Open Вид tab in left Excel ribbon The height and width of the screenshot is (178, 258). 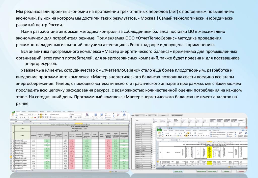[64, 112]
